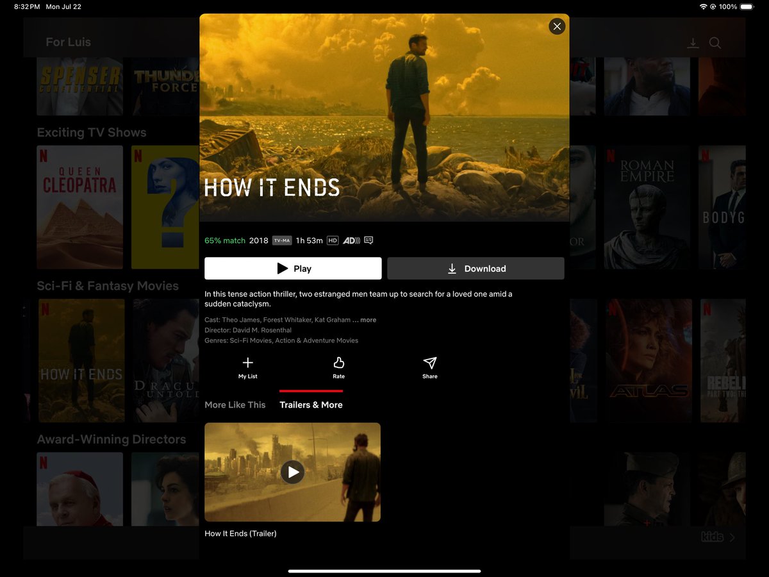
Task: Tap the Audio Description badge
Action: point(351,240)
